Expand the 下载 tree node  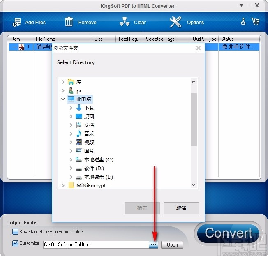(x=71, y=108)
